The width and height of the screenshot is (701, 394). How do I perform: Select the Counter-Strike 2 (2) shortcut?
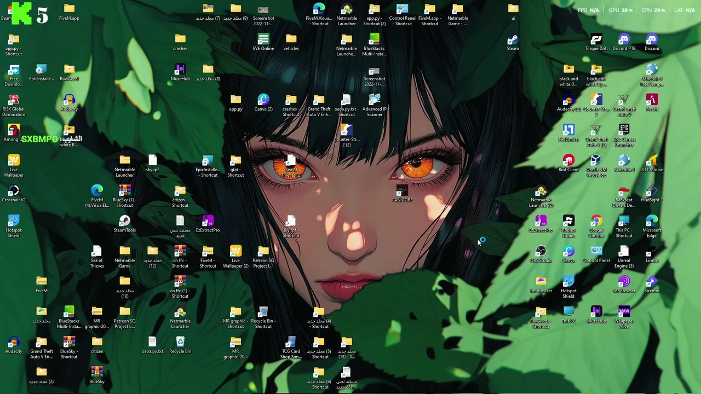[346, 135]
